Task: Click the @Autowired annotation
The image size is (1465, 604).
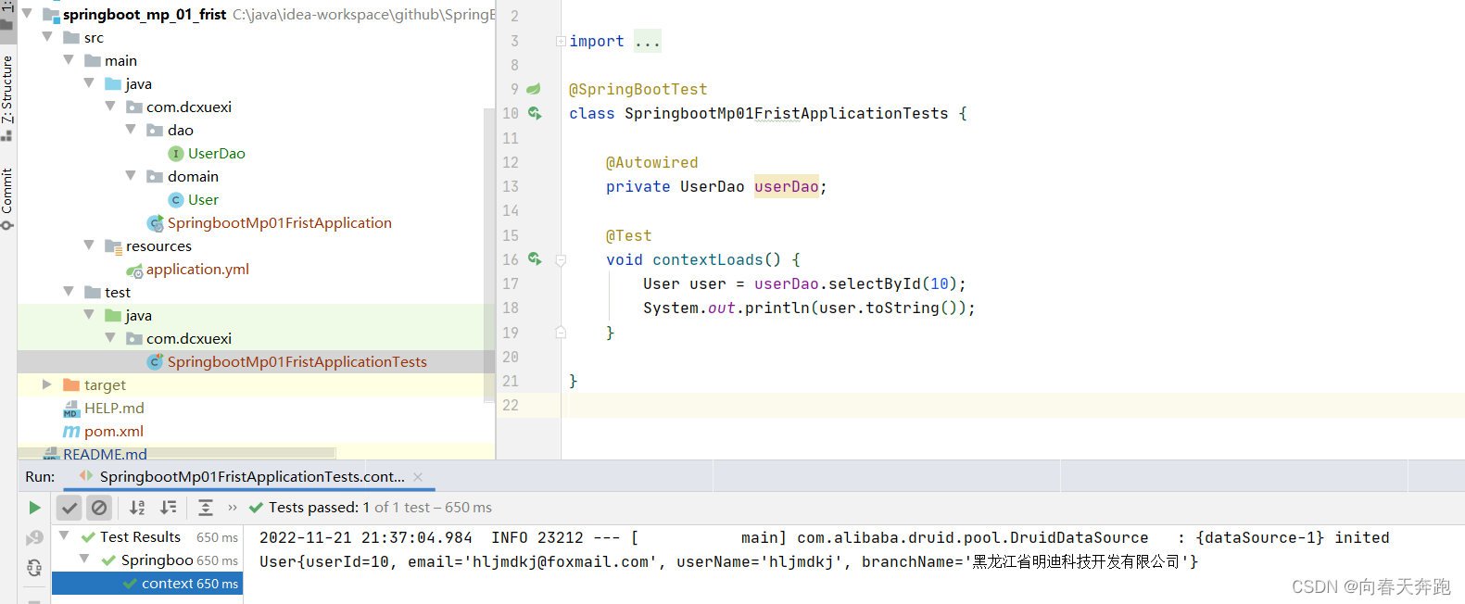Action: [x=651, y=162]
